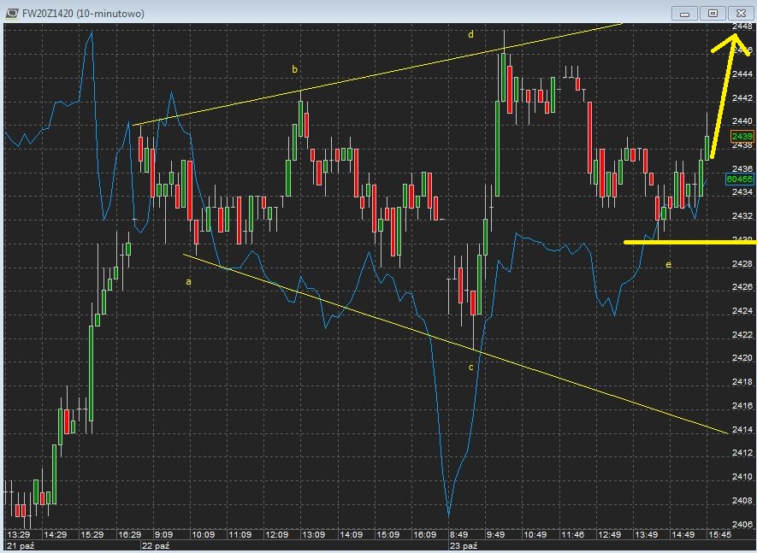Click time axis label 11:09
This screenshot has width=757, height=553.
click(x=240, y=534)
